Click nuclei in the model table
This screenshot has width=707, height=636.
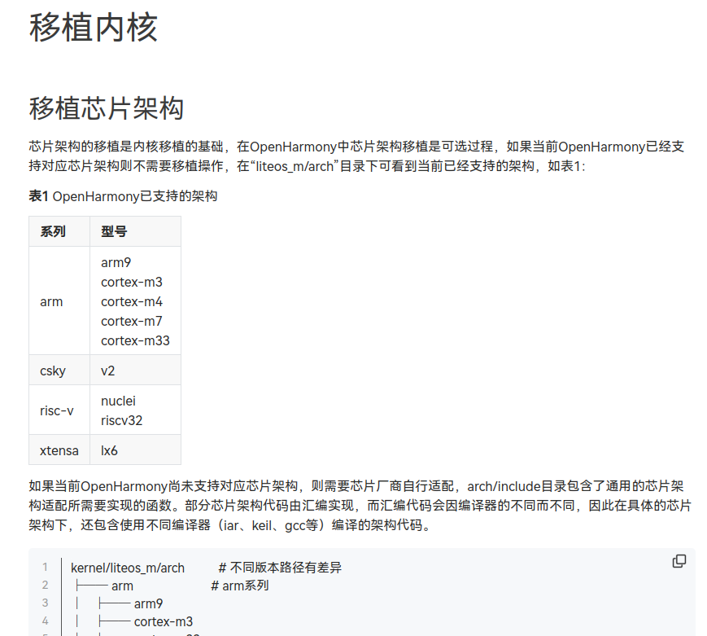(118, 401)
